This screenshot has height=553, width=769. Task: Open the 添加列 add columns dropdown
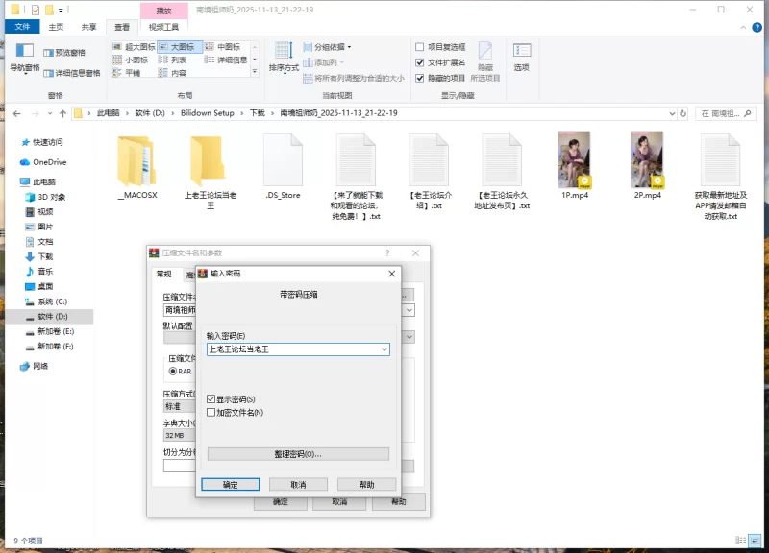point(324,62)
